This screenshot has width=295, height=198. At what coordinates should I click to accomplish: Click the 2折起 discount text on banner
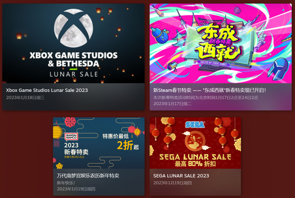pos(128,145)
